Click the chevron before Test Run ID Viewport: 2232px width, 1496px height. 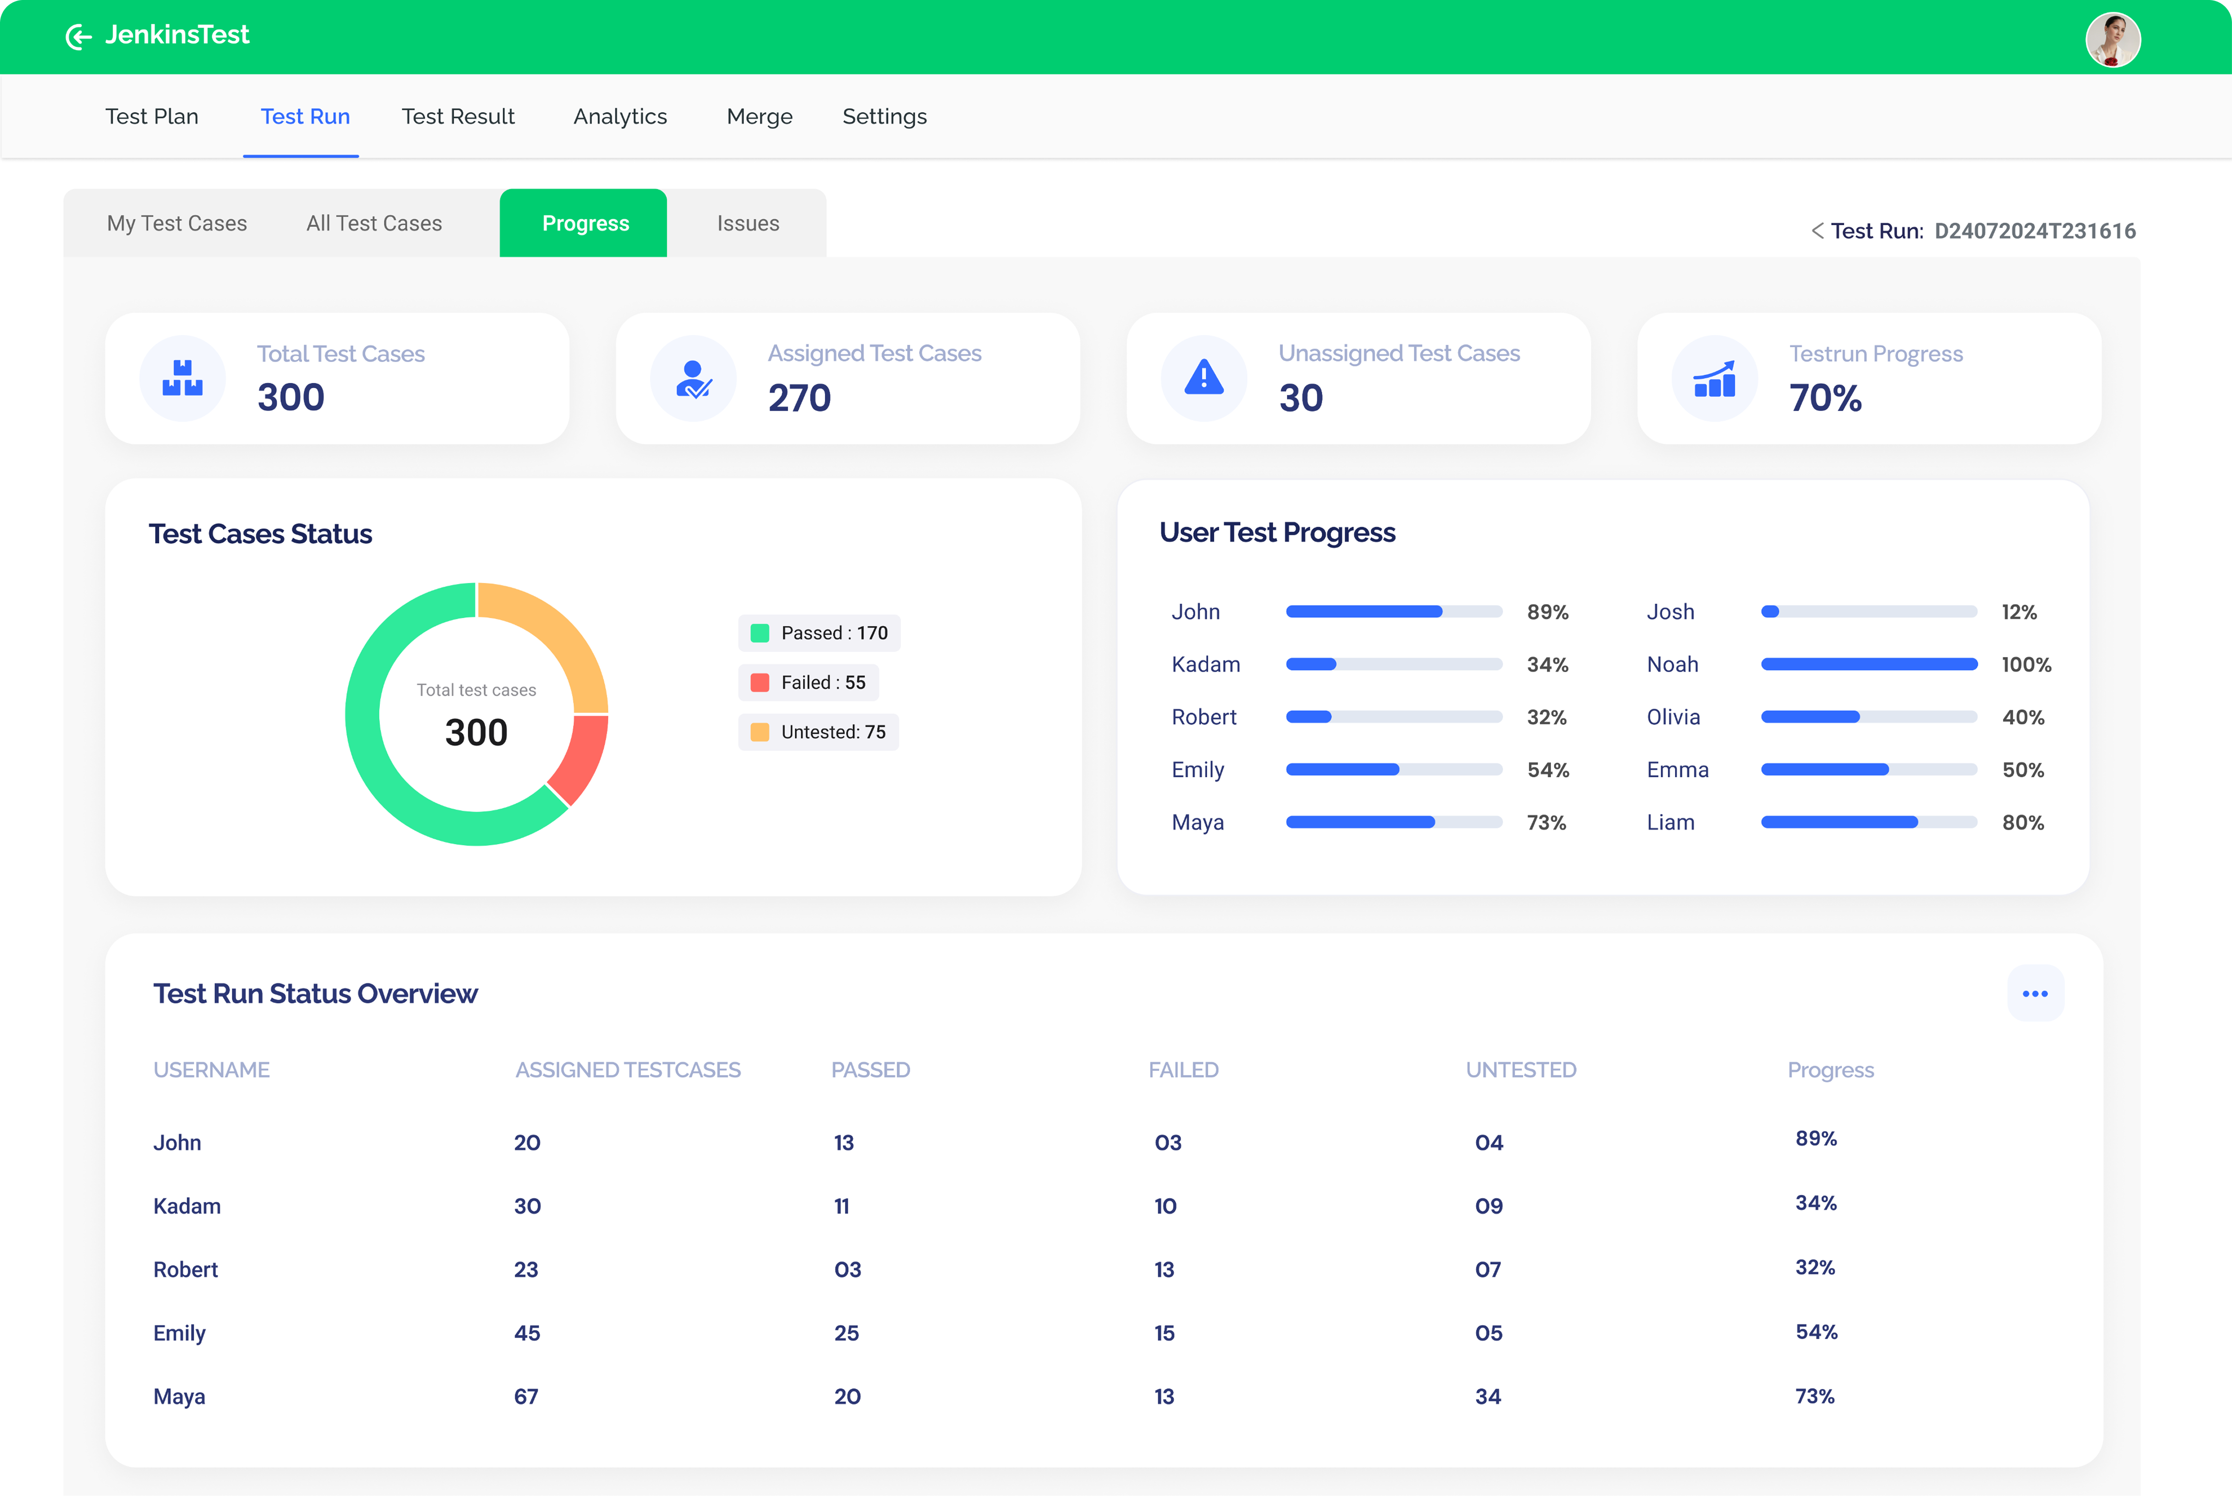click(x=1817, y=231)
